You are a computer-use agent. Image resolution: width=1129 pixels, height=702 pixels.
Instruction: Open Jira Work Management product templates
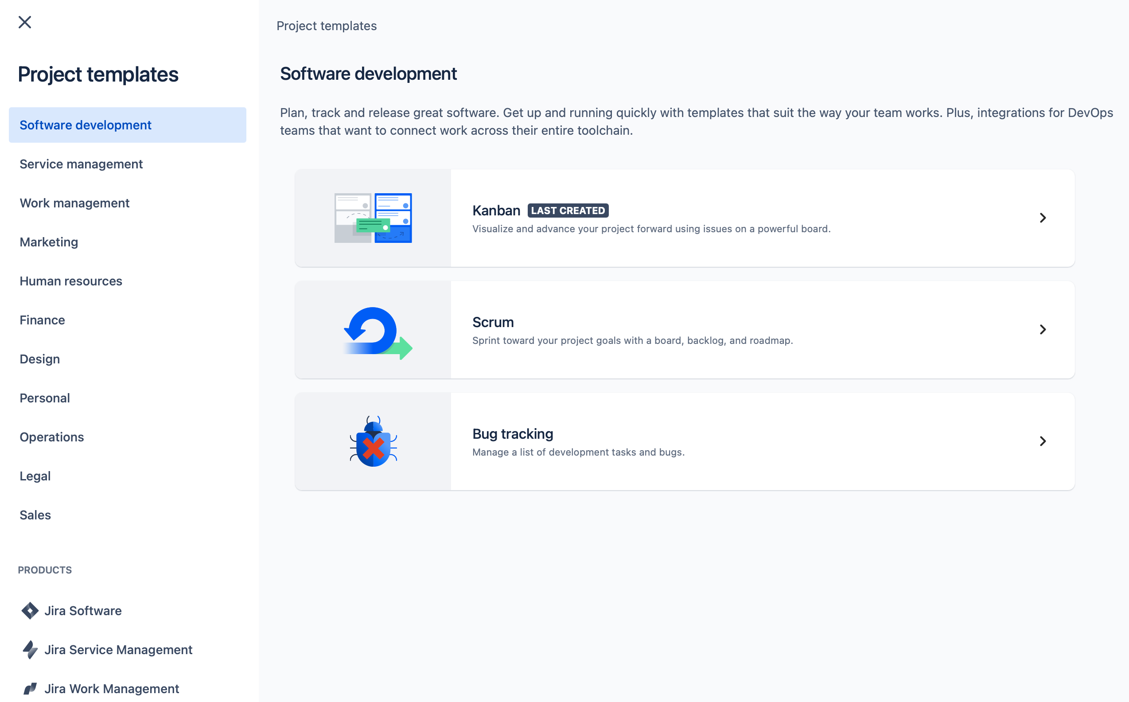pos(127,689)
